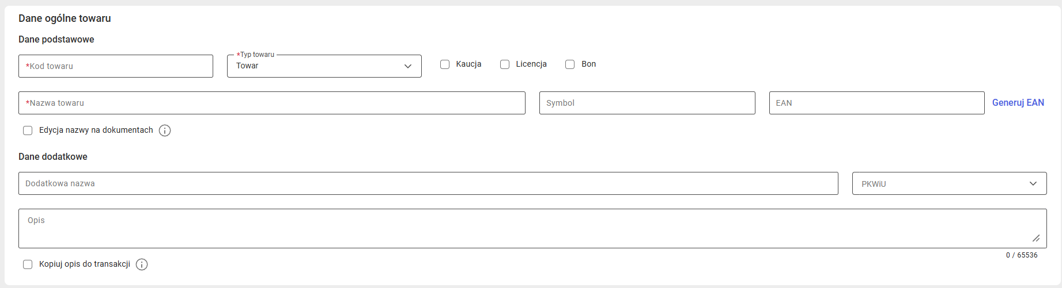The height and width of the screenshot is (288, 1062).
Task: Click the Generuj EAN link
Action: (1018, 102)
